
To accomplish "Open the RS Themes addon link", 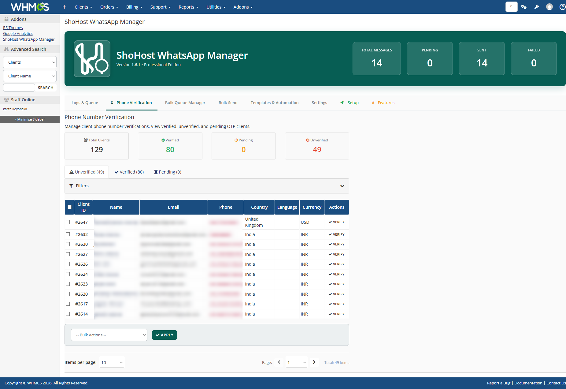I will (13, 28).
